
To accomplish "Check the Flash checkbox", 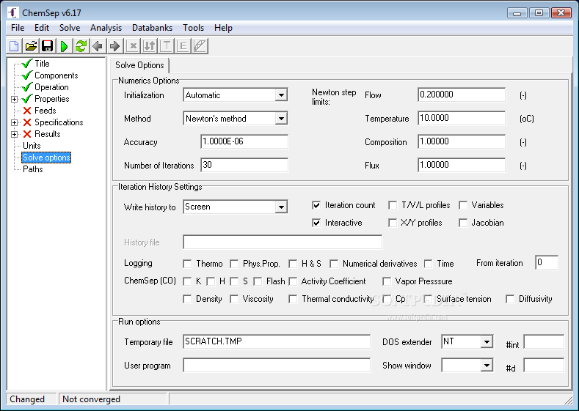I will point(258,281).
